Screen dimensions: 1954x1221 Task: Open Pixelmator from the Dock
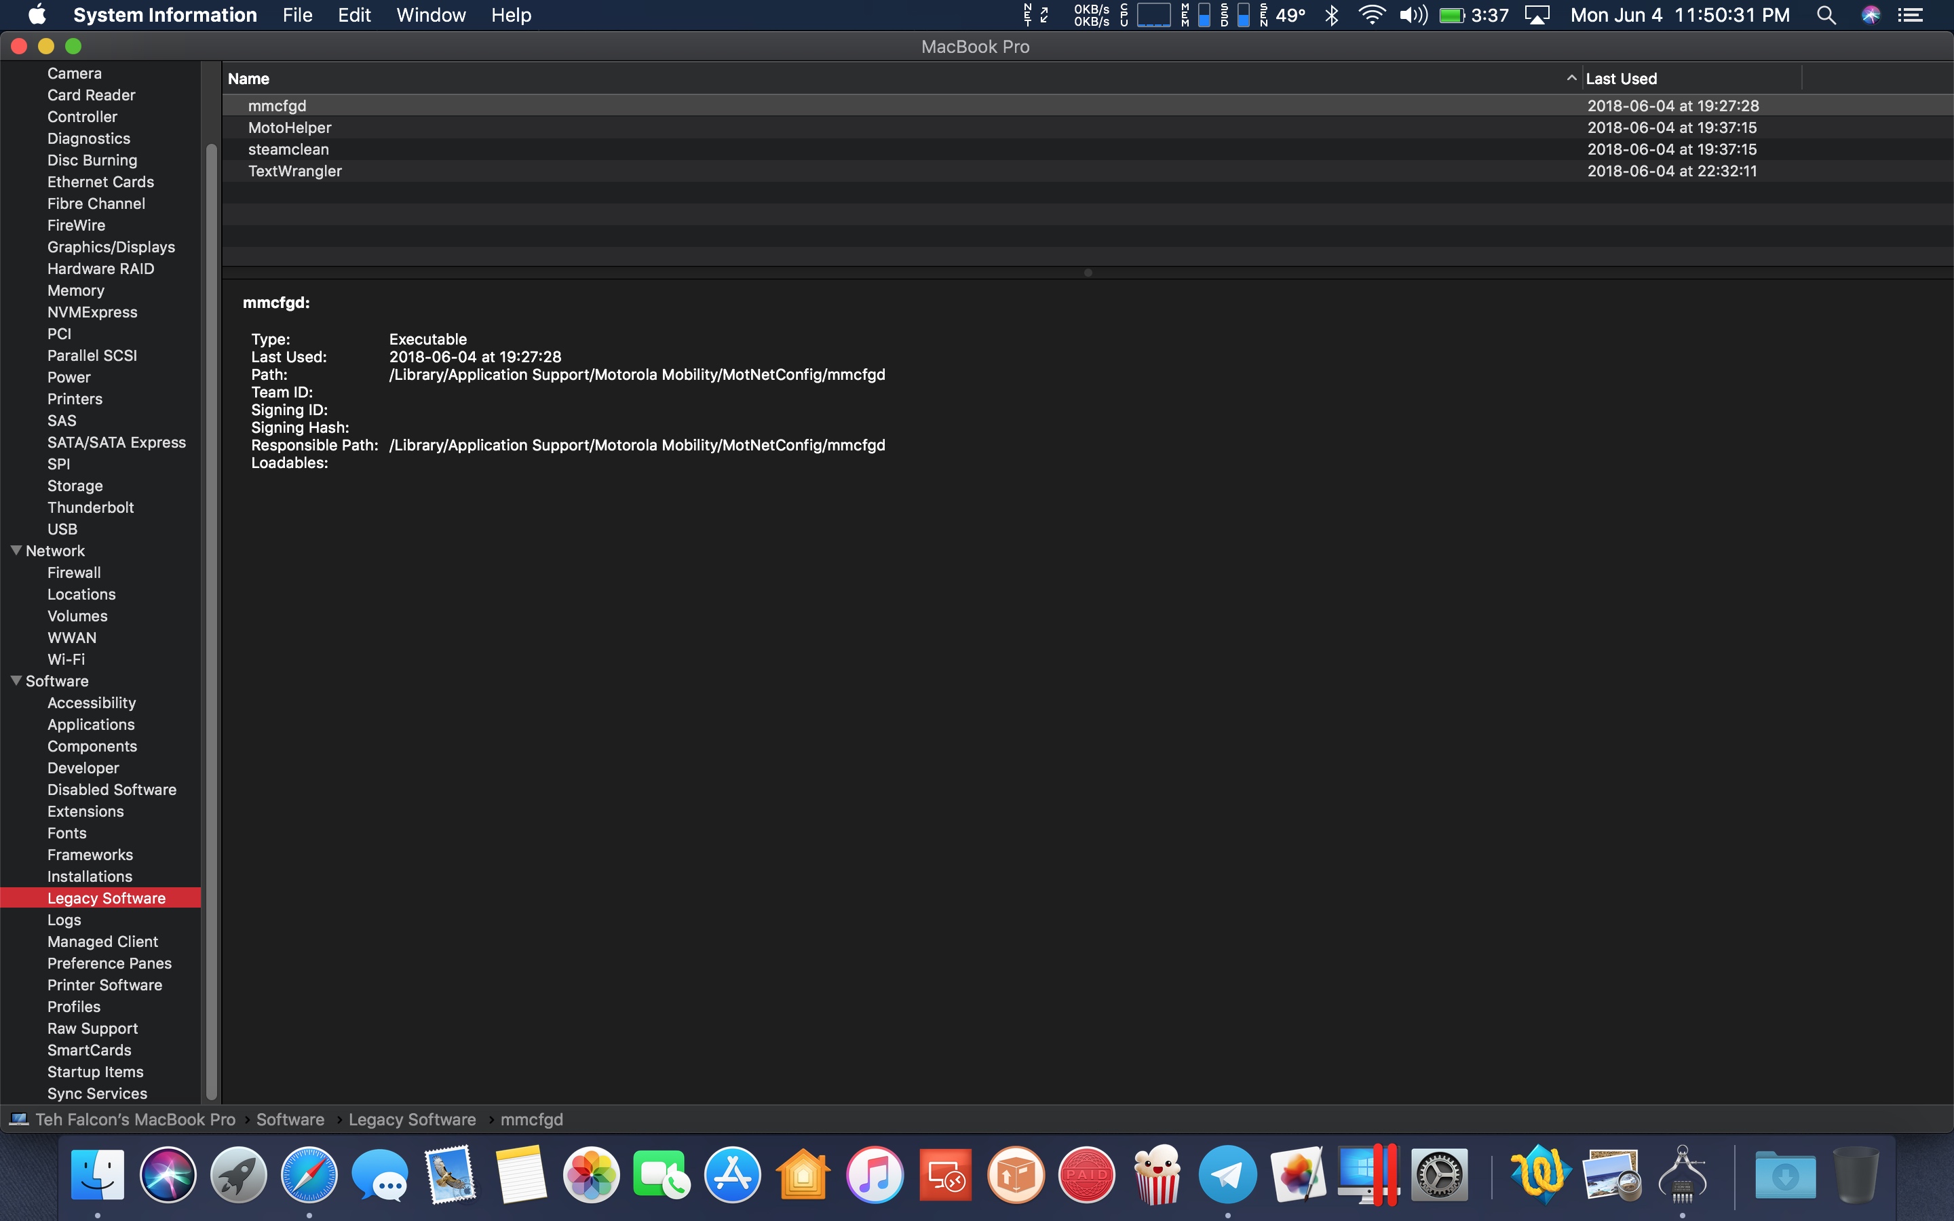click(x=1299, y=1175)
